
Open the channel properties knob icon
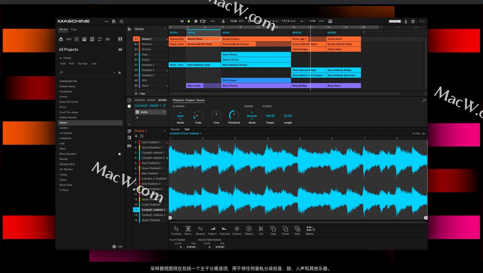129,100
